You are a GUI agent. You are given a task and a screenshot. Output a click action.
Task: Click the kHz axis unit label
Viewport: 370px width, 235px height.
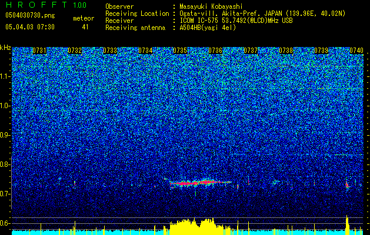tap(5, 48)
